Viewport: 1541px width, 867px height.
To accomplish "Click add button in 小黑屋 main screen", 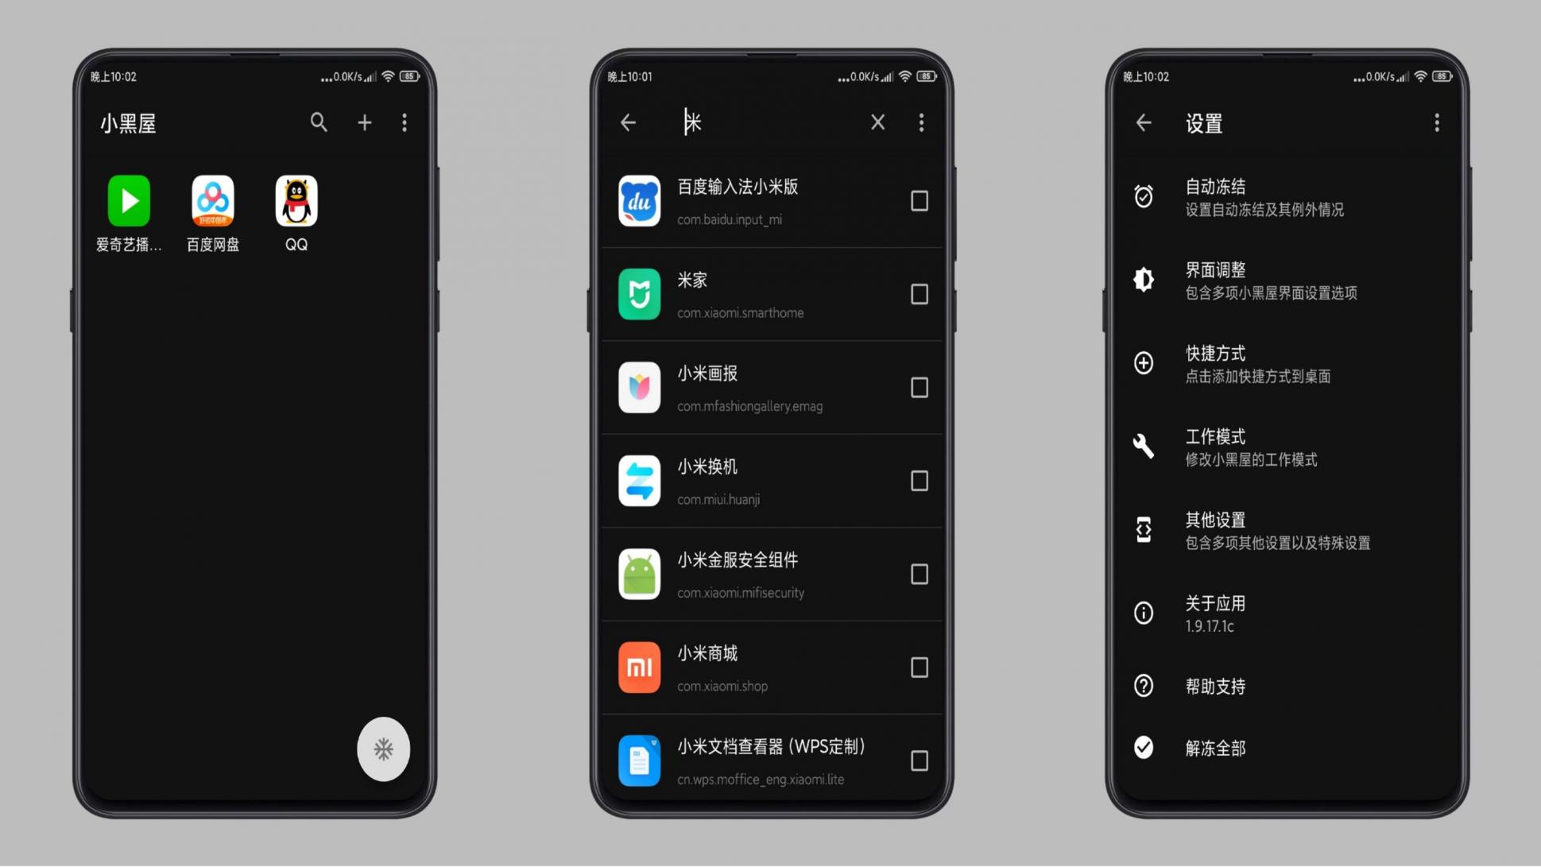I will pos(364,121).
